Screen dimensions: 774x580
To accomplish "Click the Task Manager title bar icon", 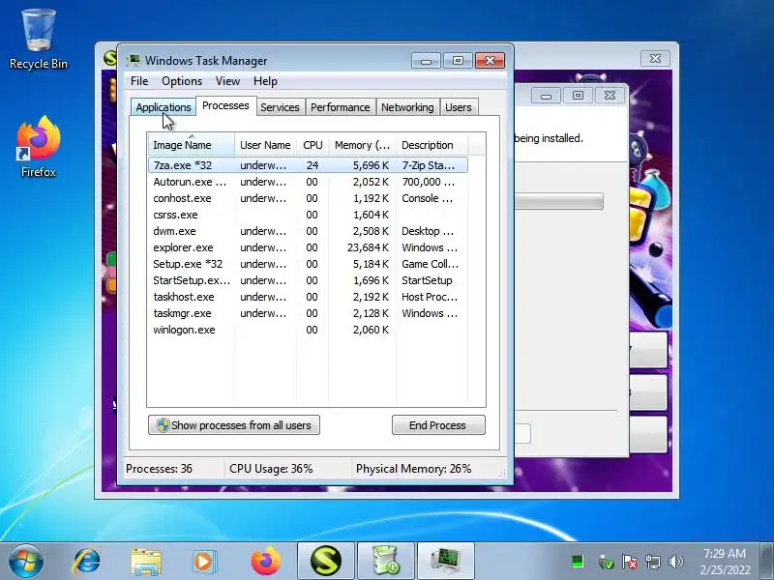I will coord(133,60).
